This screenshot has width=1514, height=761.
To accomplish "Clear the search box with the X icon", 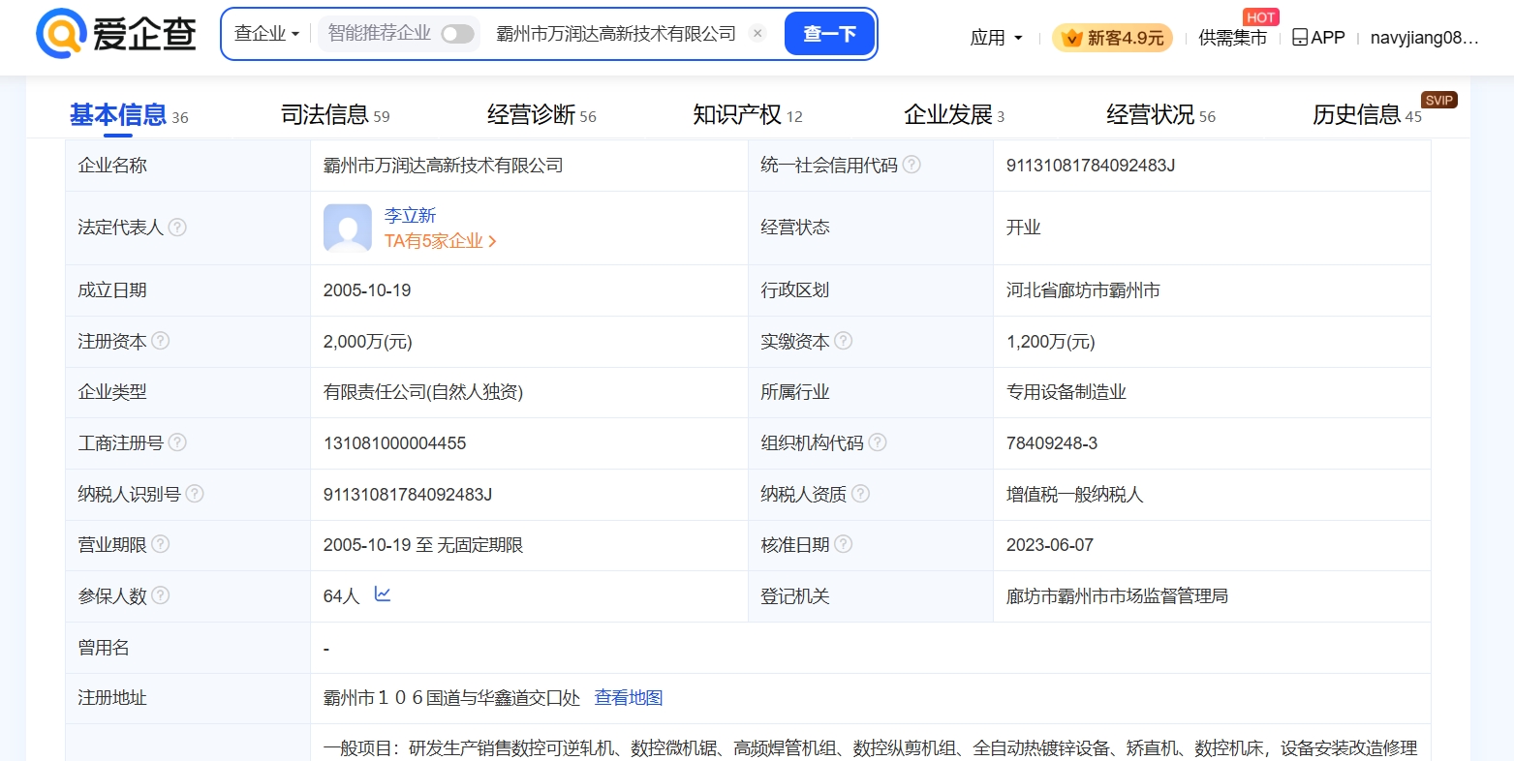I will click(x=757, y=34).
